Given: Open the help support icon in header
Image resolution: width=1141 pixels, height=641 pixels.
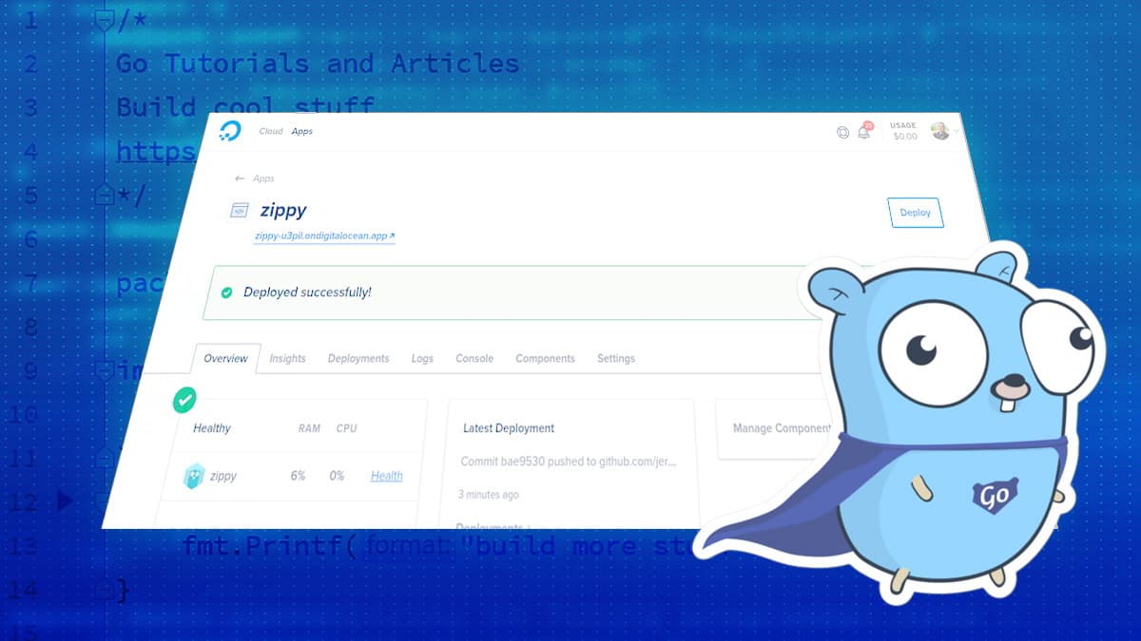Looking at the screenshot, I should click(x=842, y=134).
